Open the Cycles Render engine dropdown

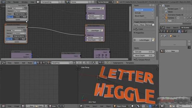[105, 2]
